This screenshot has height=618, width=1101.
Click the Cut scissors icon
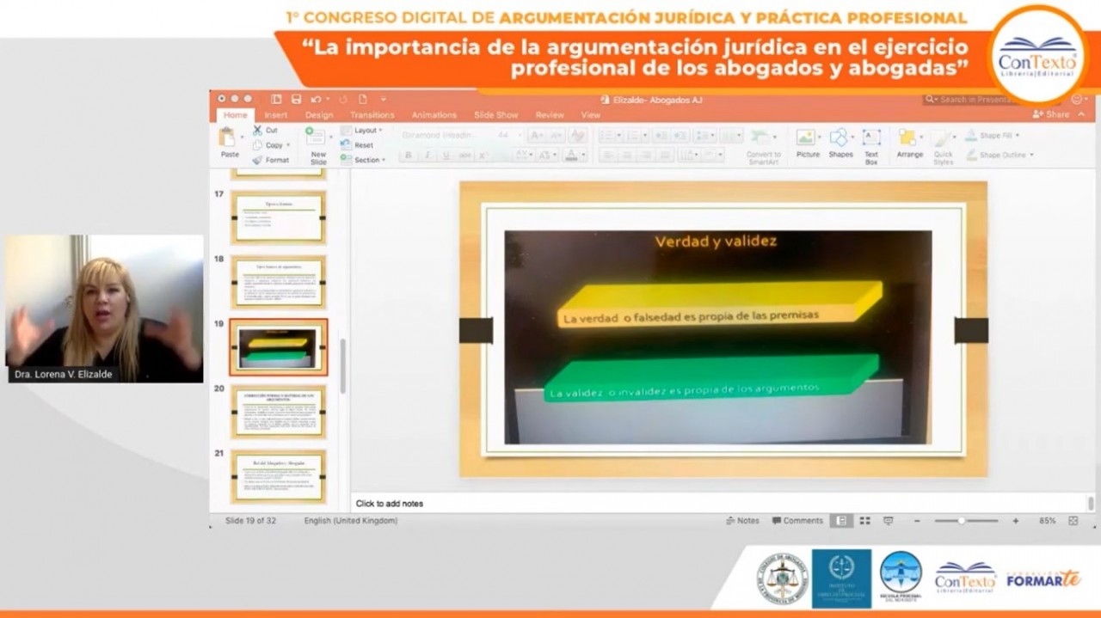coord(257,130)
